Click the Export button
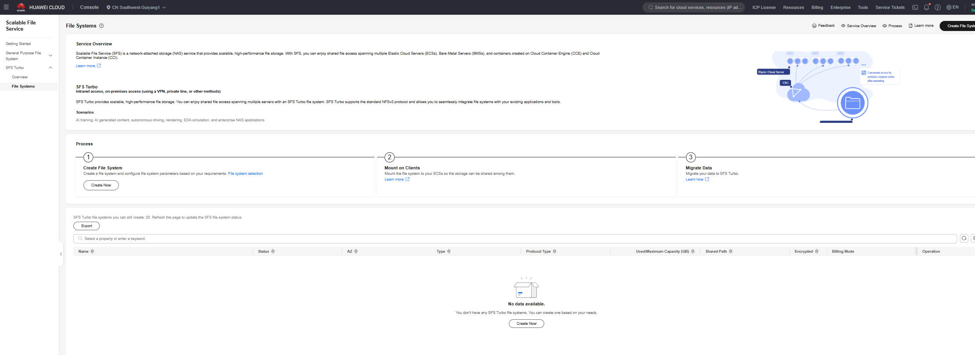This screenshot has height=355, width=975. [87, 226]
